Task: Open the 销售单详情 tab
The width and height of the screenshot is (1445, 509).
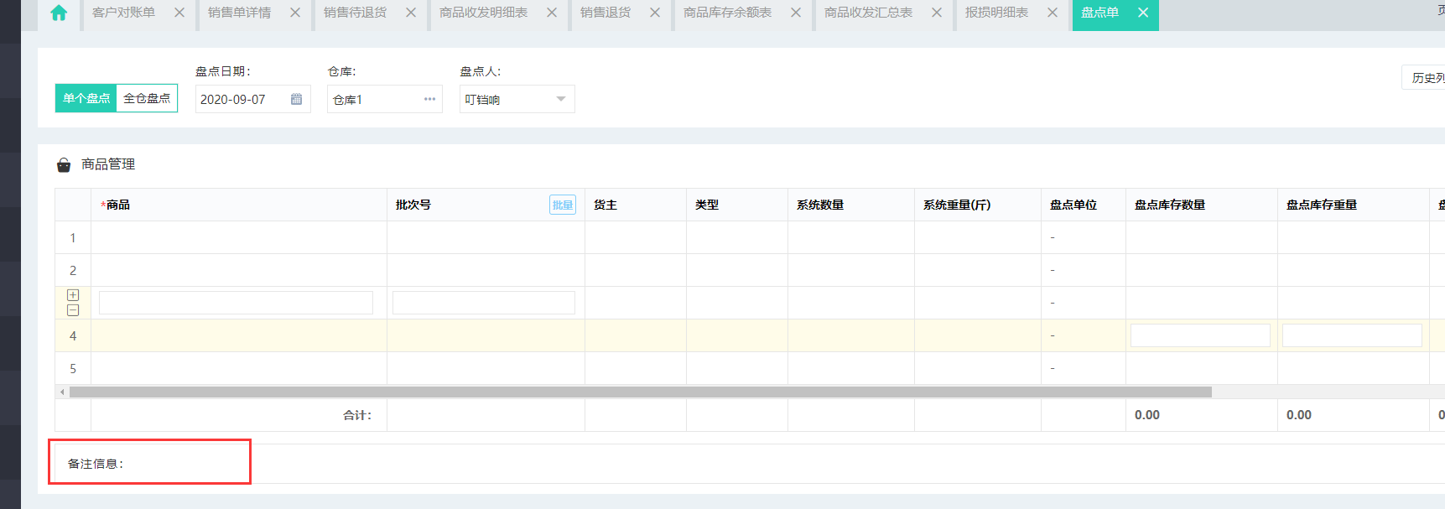Action: click(239, 13)
